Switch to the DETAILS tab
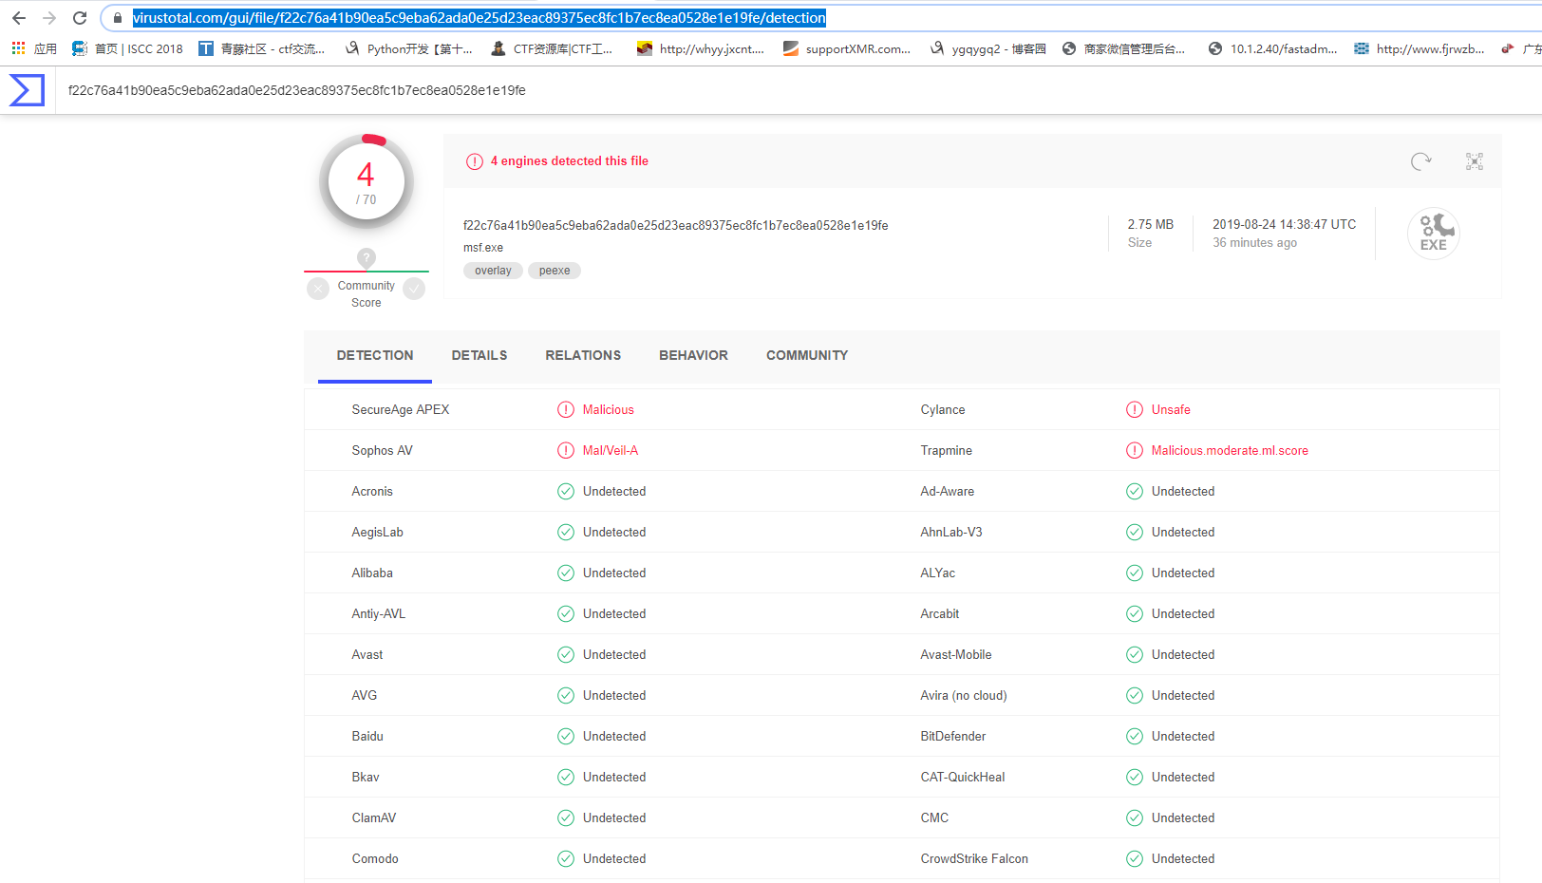Screen dimensions: 1542x883 [480, 355]
